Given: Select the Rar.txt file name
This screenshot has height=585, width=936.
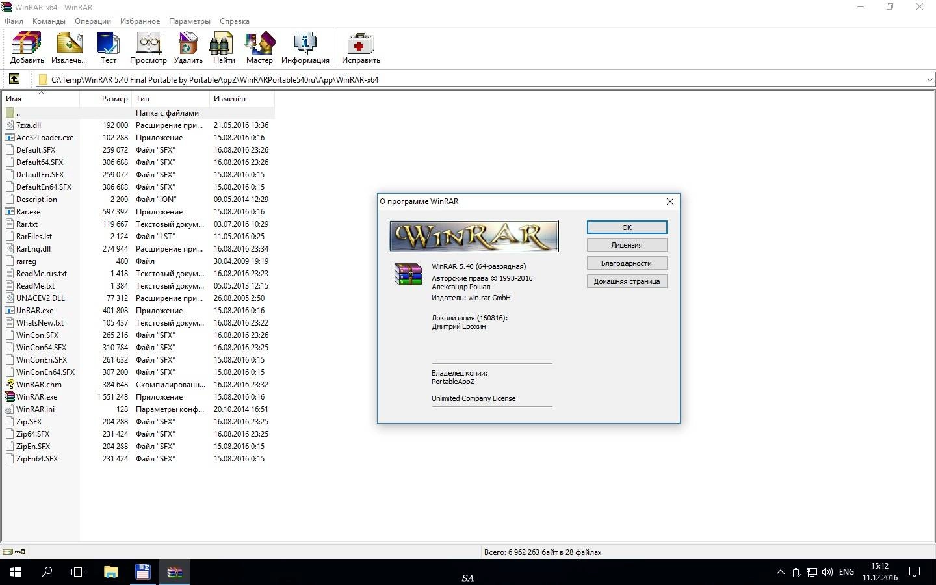Looking at the screenshot, I should [x=27, y=224].
